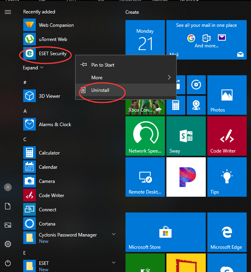Open the Pandora tile
This screenshot has width=251, height=272.
point(186,177)
